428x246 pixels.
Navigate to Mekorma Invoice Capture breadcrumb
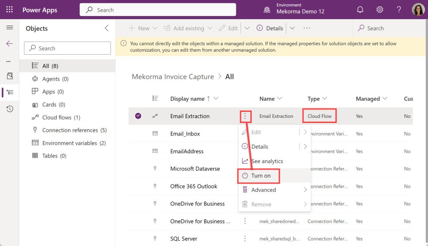172,77
